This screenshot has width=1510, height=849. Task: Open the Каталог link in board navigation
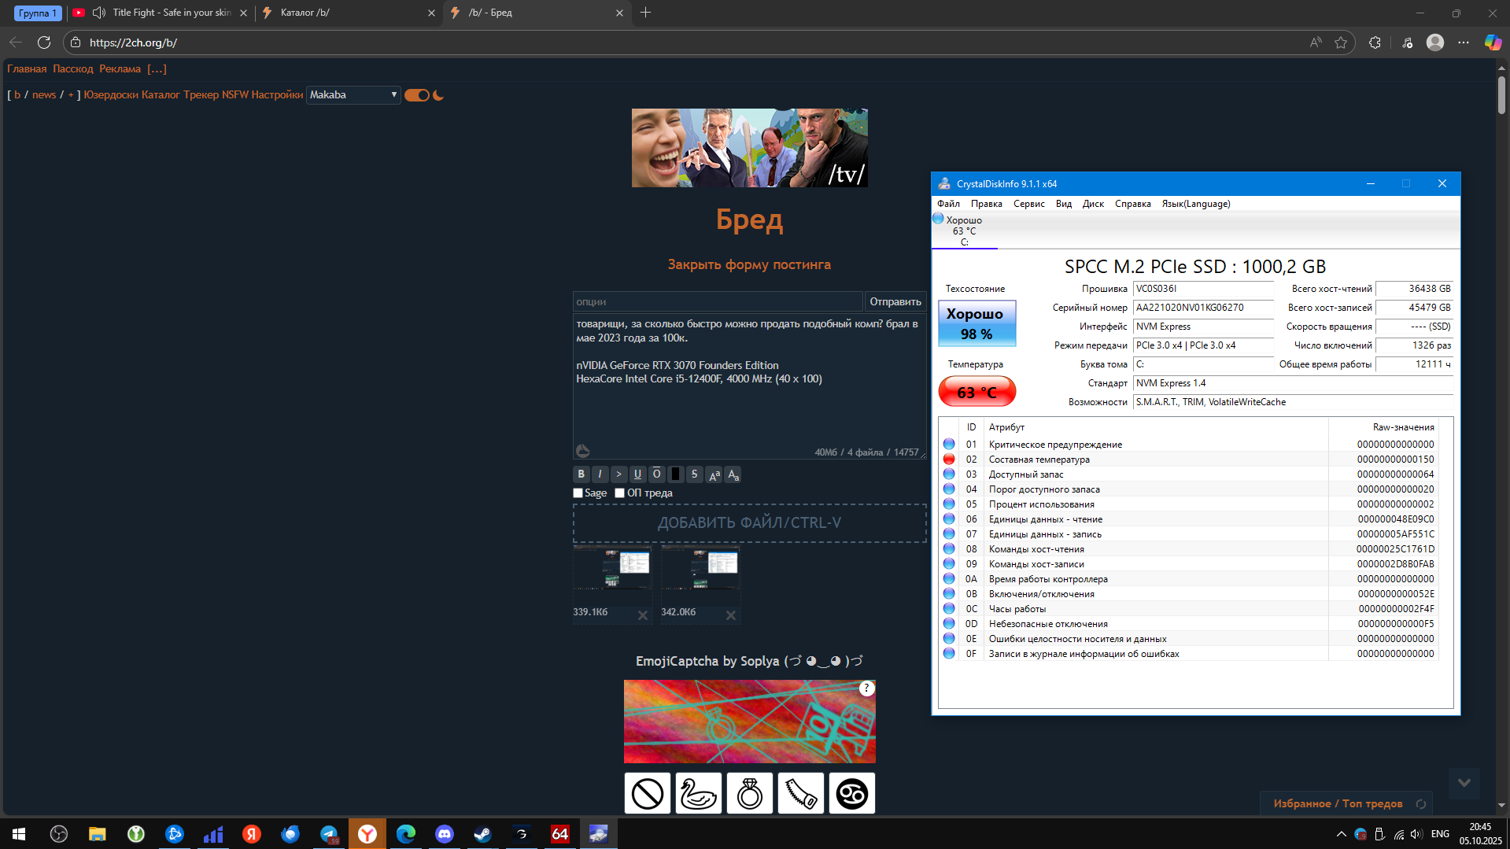(x=161, y=95)
